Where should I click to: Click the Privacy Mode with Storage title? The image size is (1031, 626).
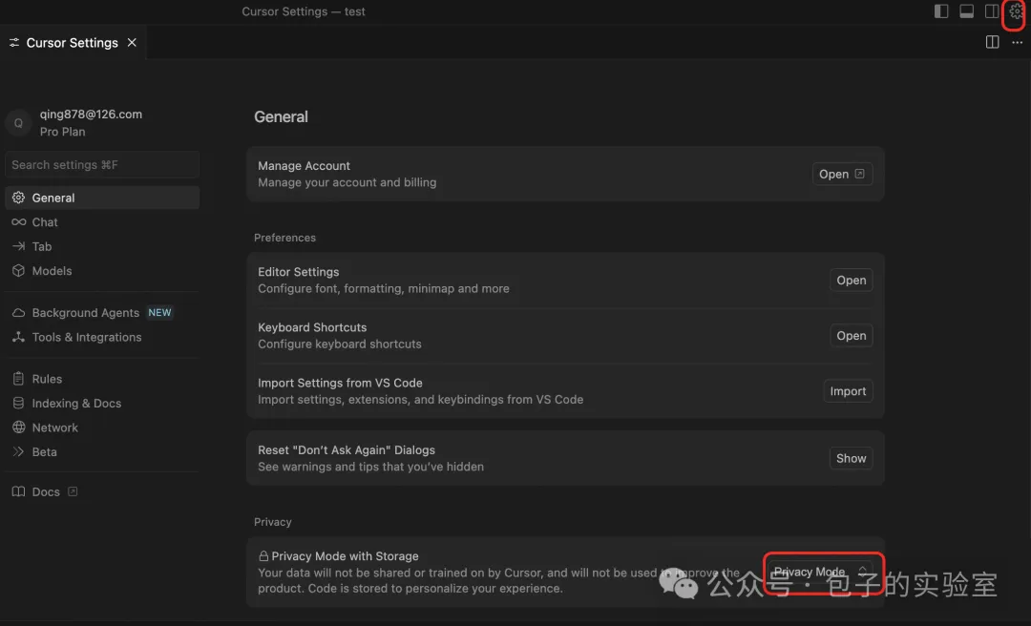[345, 556]
